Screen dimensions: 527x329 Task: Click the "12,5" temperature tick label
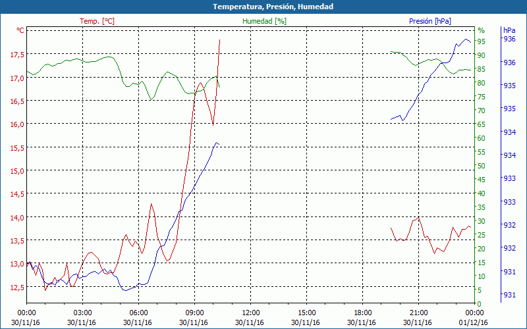(17, 288)
